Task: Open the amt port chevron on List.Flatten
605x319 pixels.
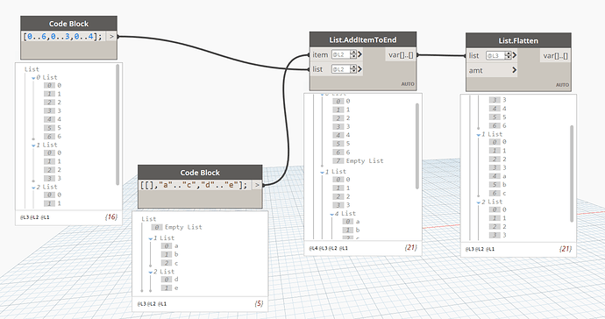Action: [x=514, y=70]
